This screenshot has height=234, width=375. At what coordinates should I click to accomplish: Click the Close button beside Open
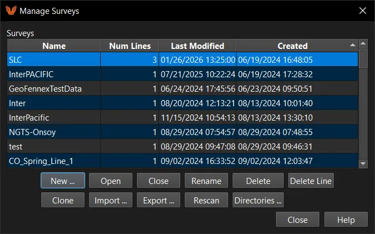[159, 181]
